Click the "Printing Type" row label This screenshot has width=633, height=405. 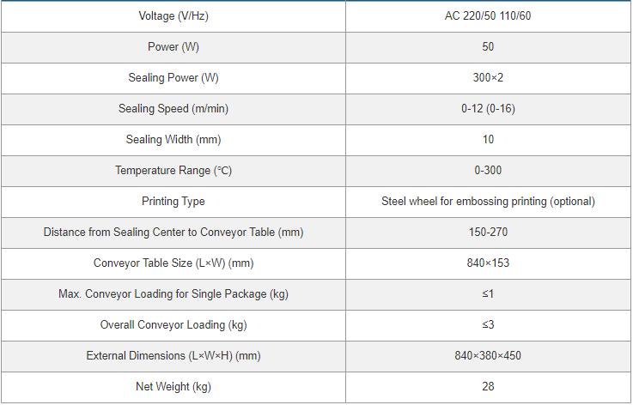173,202
